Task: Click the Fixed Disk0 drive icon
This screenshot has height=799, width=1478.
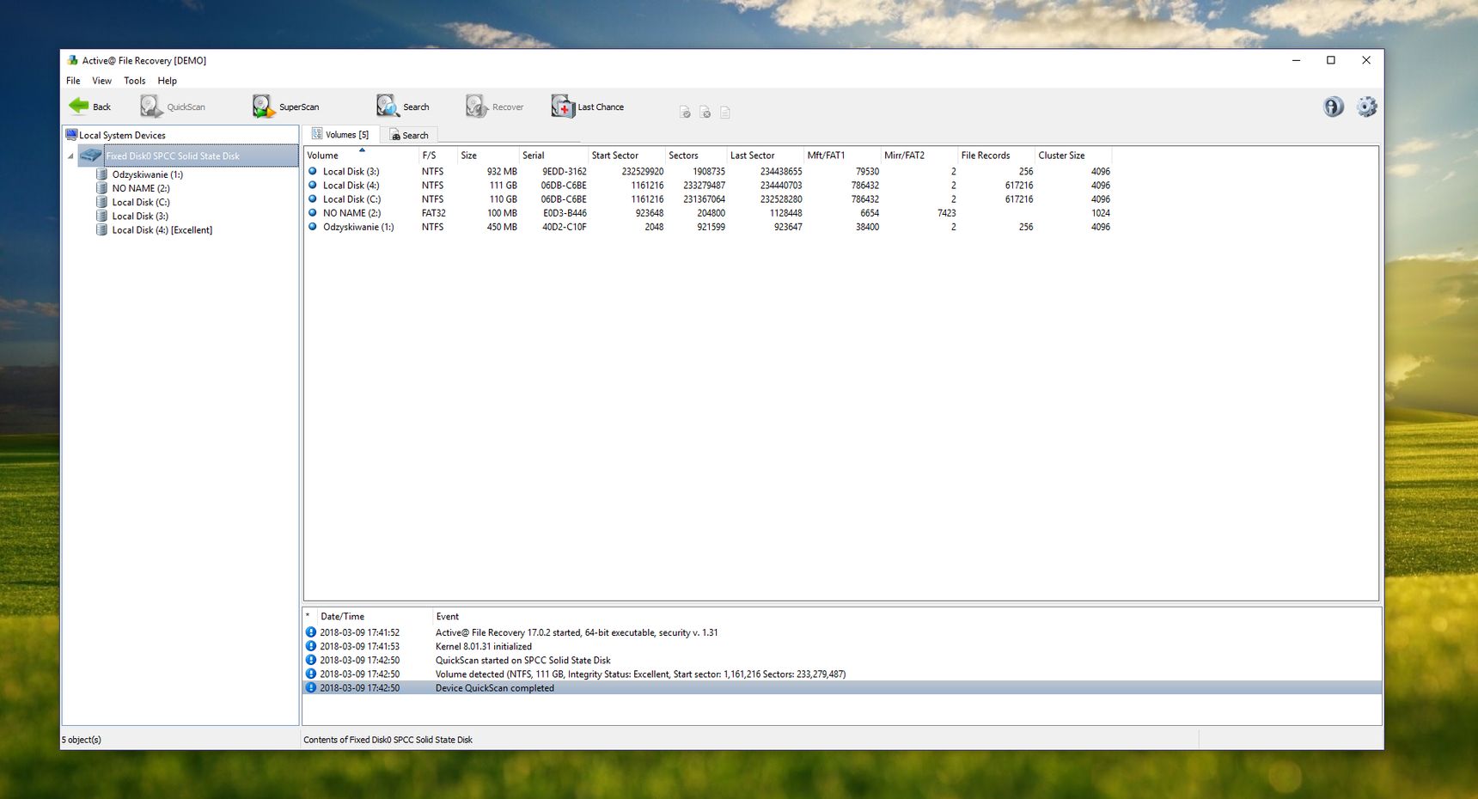Action: coord(90,156)
